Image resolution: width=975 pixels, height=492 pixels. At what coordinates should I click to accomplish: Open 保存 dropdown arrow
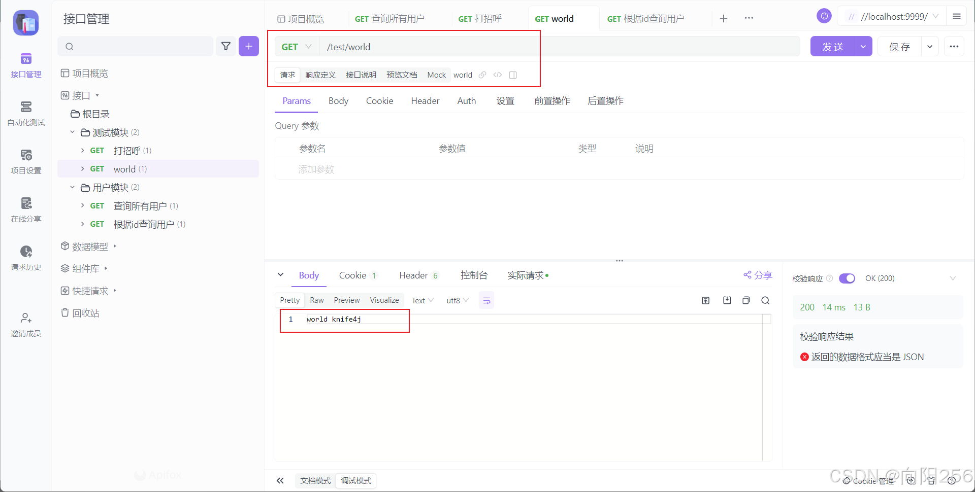pos(930,47)
